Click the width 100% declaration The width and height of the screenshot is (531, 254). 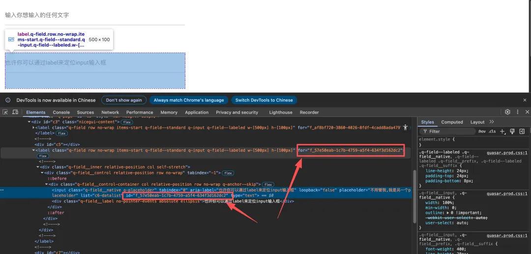click(439, 202)
